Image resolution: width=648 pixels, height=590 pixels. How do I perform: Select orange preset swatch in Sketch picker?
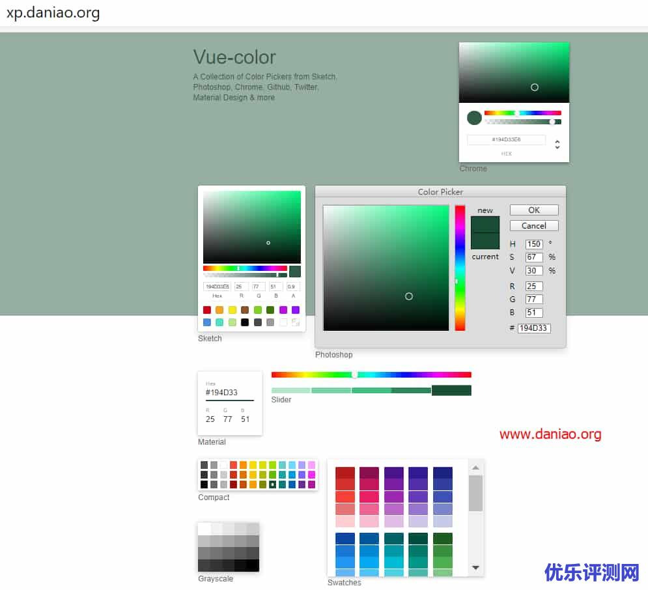[x=219, y=310]
